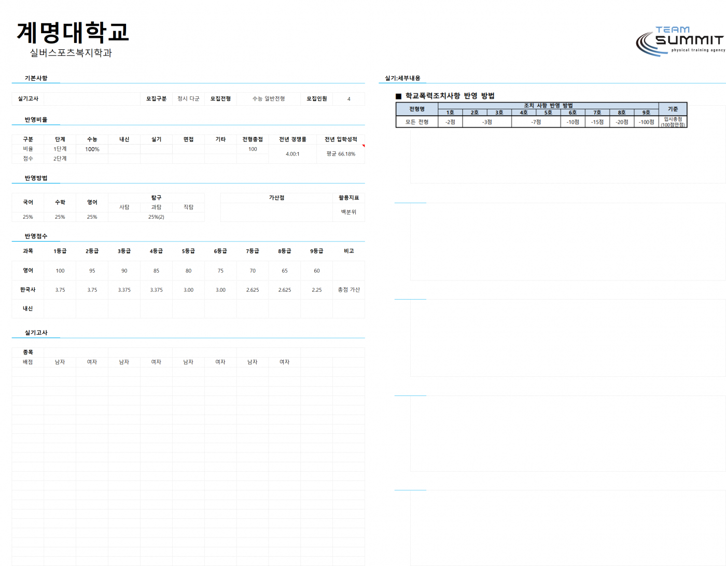Select the 모집인원 value cell showing 4
The image size is (726, 566).
tap(348, 98)
